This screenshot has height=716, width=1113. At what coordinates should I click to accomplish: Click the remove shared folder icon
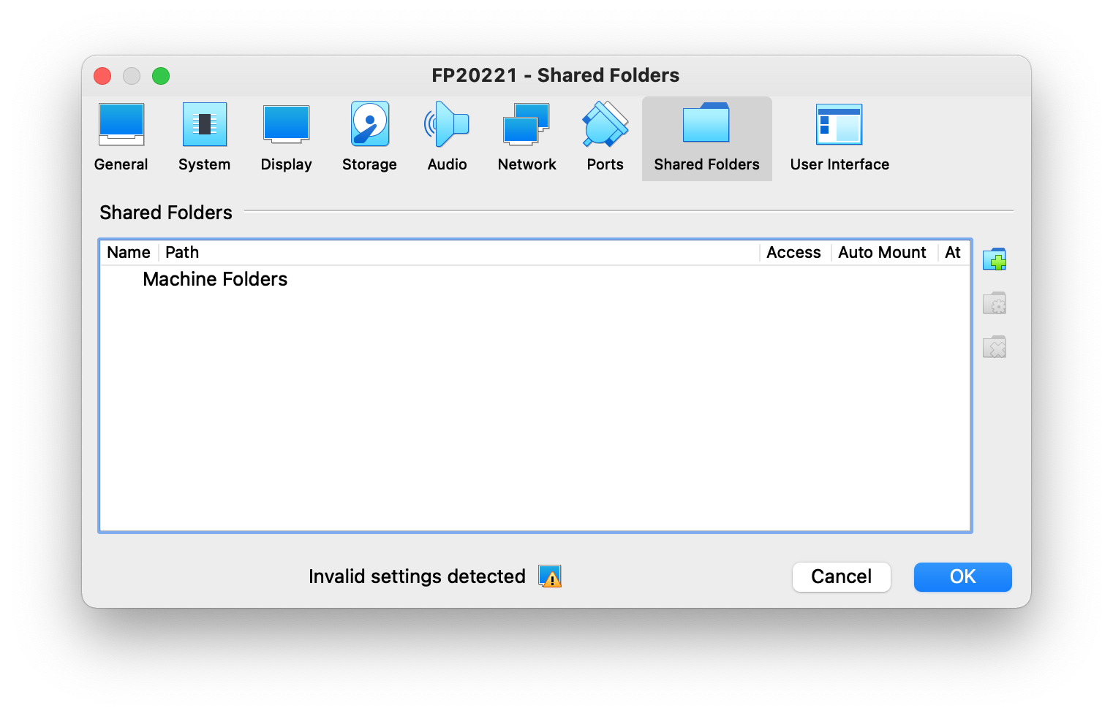coord(995,347)
